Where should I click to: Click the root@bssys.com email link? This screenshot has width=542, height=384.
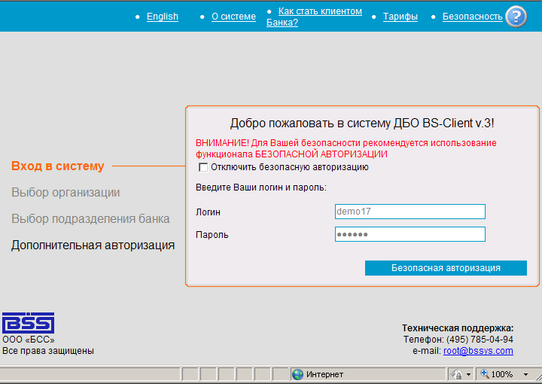(x=478, y=351)
